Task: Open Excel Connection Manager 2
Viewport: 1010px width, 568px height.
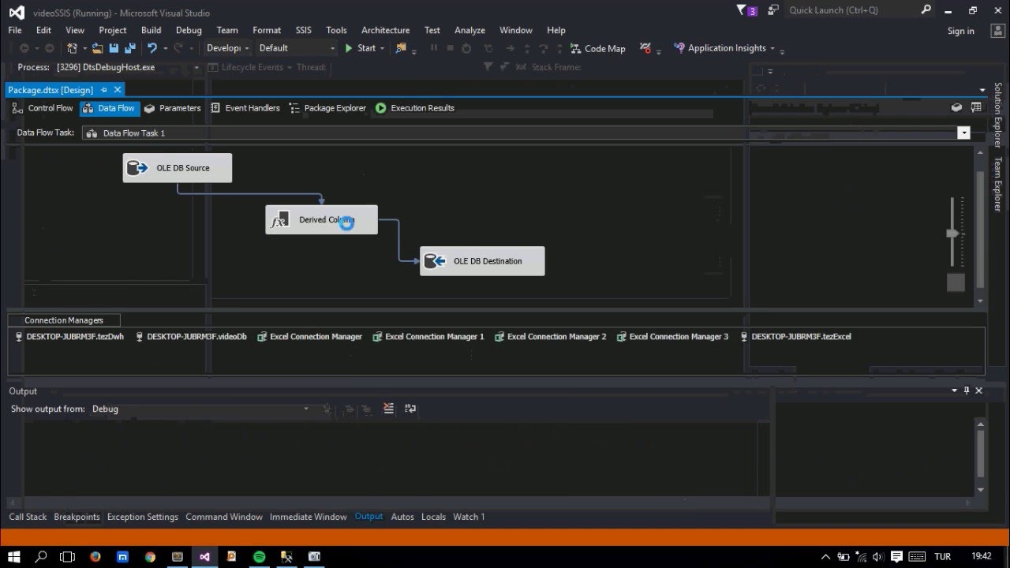Action: coord(551,337)
